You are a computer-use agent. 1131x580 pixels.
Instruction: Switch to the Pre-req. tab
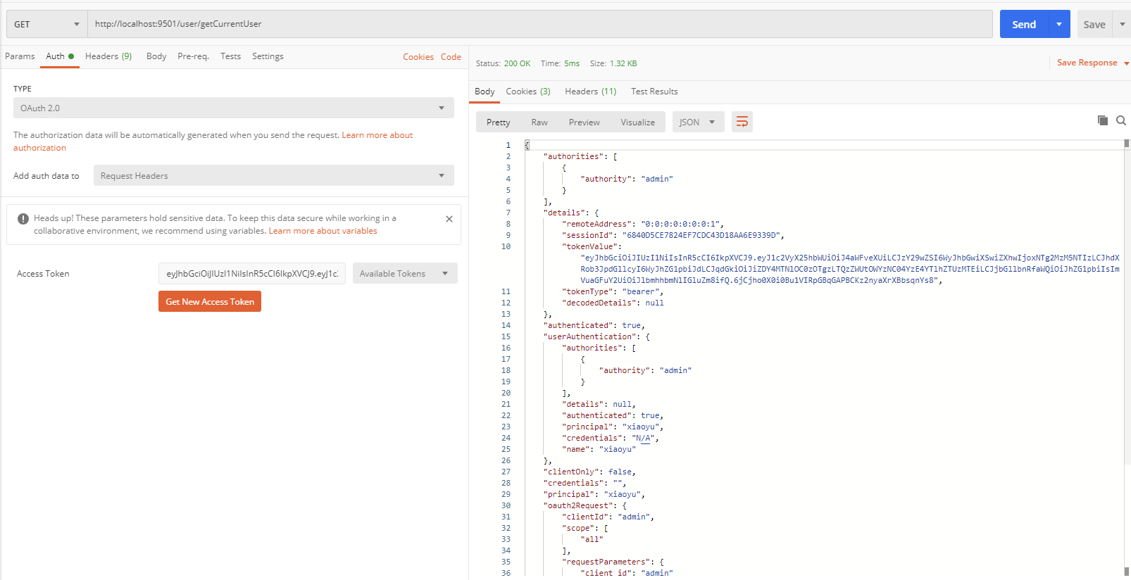click(193, 56)
